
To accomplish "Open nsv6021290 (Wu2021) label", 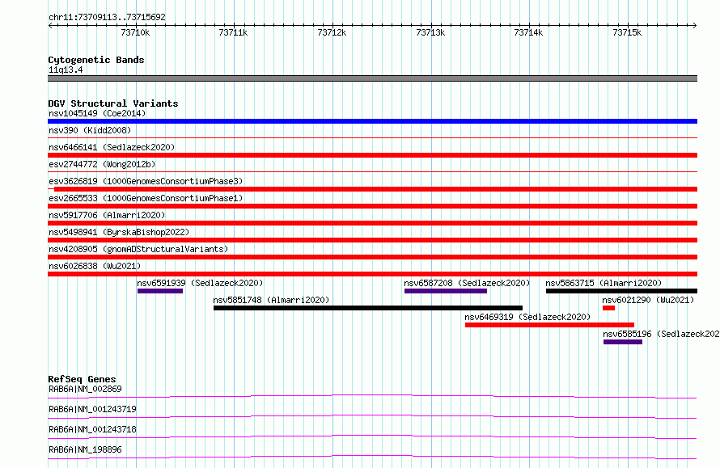I will pyautogui.click(x=648, y=300).
